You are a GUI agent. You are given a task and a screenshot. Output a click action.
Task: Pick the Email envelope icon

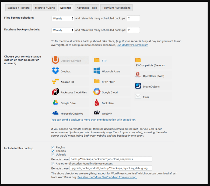point(138,96)
